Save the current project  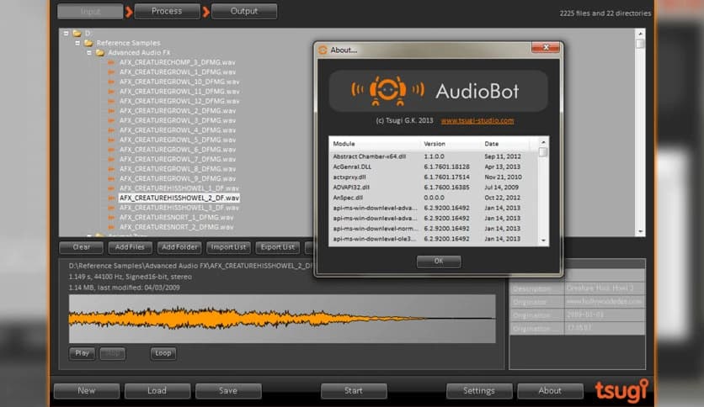[228, 391]
